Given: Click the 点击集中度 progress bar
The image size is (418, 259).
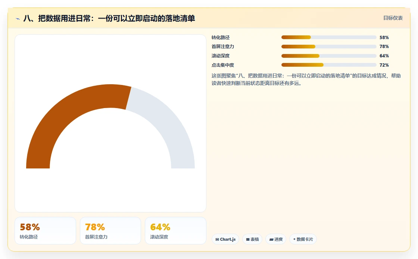Looking at the screenshot, I should [x=329, y=65].
